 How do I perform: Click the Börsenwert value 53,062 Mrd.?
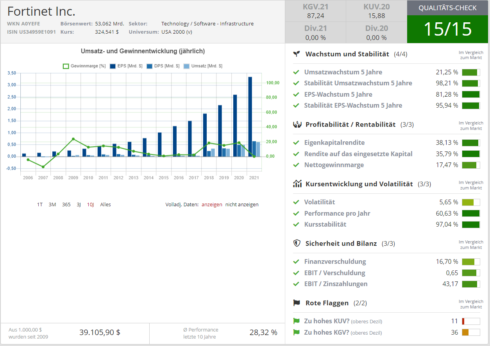[109, 24]
